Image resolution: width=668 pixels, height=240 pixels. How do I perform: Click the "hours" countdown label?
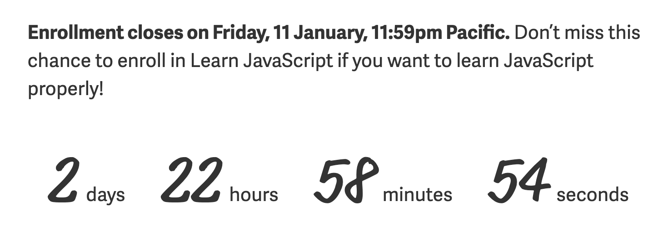point(254,195)
